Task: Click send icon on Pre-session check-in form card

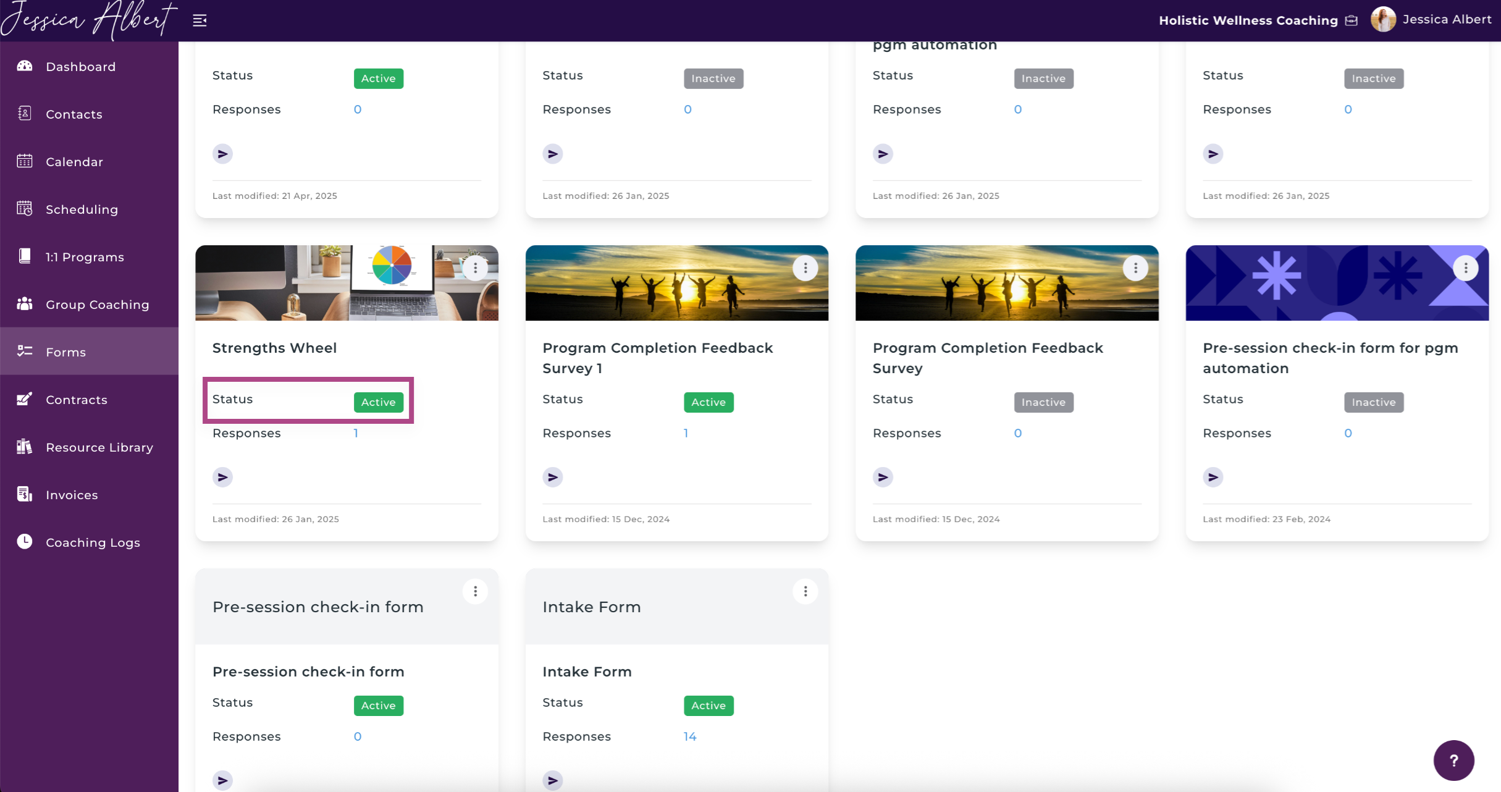Action: click(222, 780)
